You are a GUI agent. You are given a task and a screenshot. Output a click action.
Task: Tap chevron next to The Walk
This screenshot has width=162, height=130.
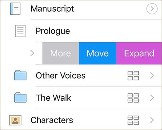coord(152,98)
